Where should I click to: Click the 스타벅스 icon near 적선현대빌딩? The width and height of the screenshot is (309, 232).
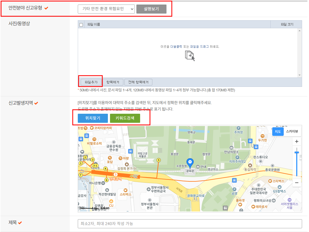125,190
